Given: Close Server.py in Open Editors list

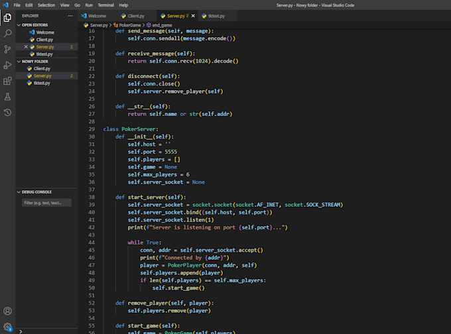Looking at the screenshot, I should pyautogui.click(x=26, y=46).
